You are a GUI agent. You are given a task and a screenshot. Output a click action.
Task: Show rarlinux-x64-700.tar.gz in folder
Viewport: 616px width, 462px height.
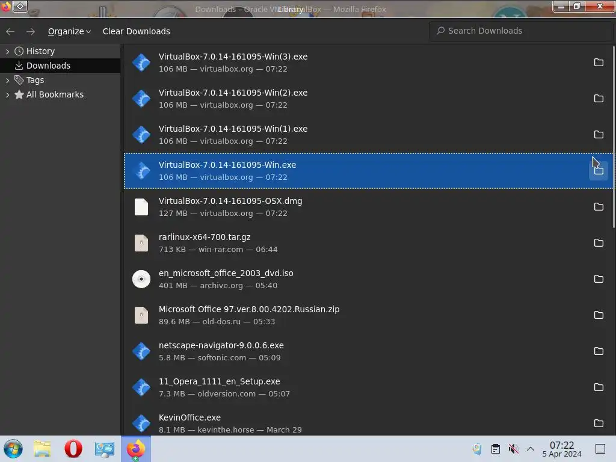(599, 243)
